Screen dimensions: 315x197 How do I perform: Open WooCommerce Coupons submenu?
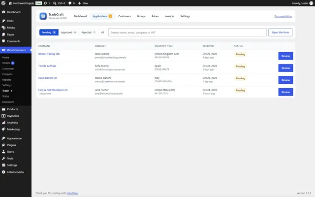tap(7, 74)
